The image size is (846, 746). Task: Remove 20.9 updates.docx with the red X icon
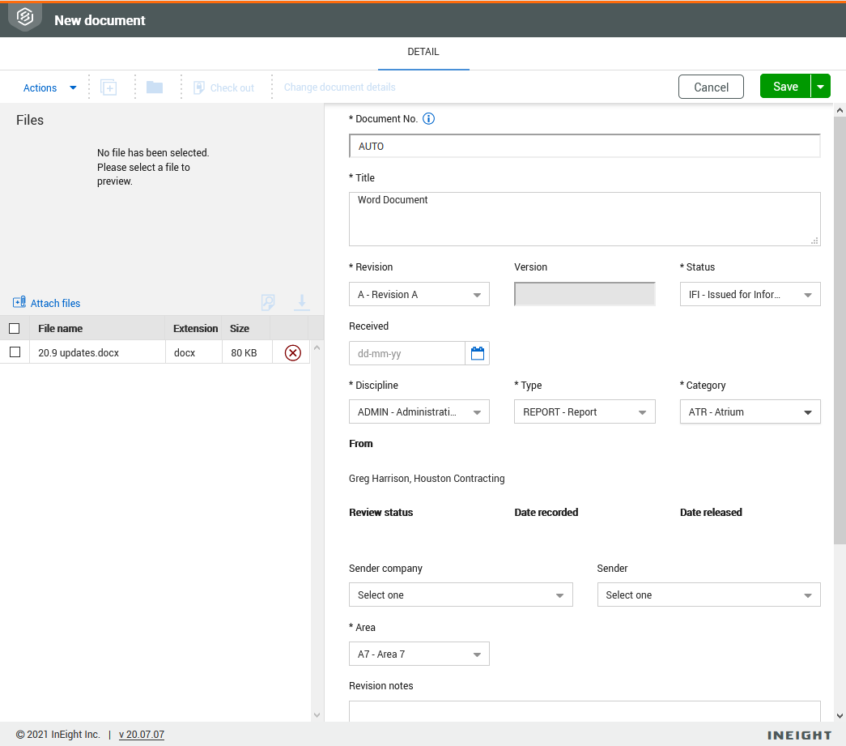291,352
